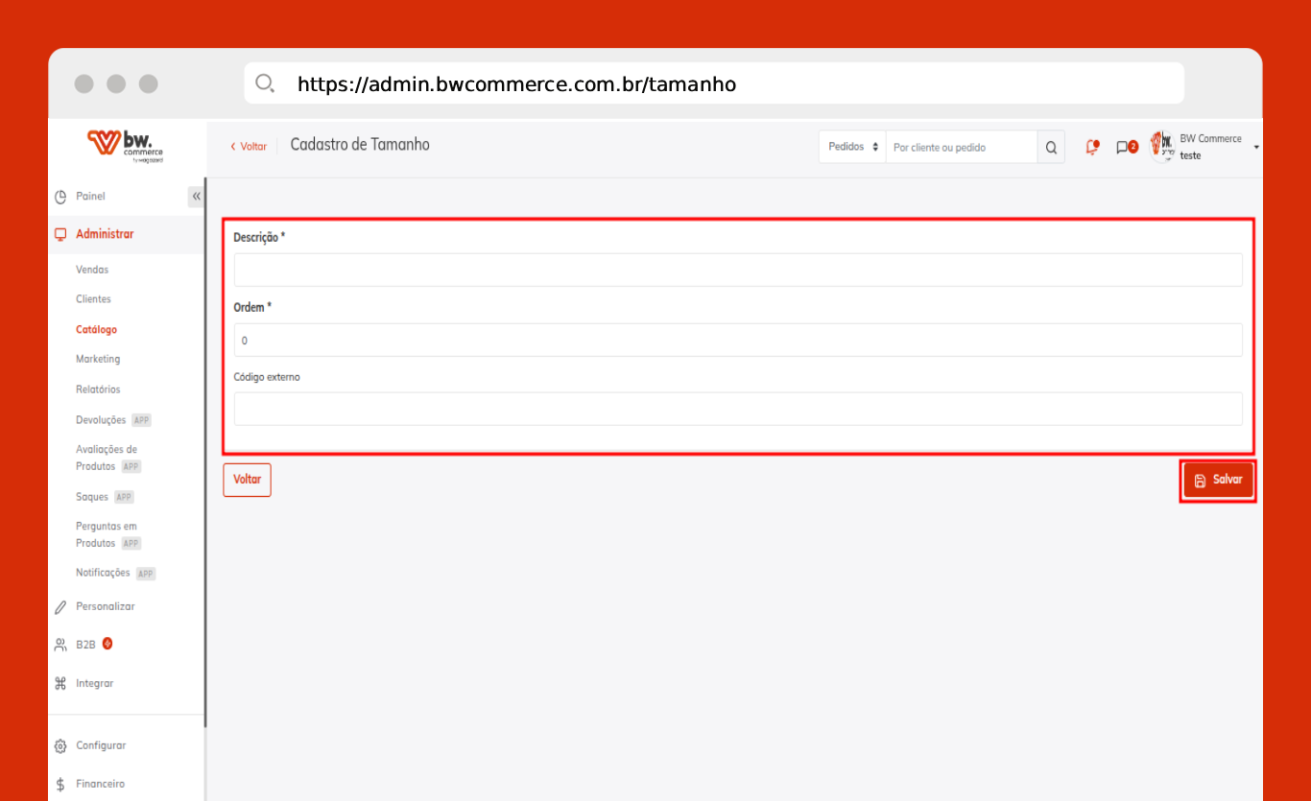Image resolution: width=1311 pixels, height=801 pixels.
Task: Click the Código externo input field
Action: (x=737, y=409)
